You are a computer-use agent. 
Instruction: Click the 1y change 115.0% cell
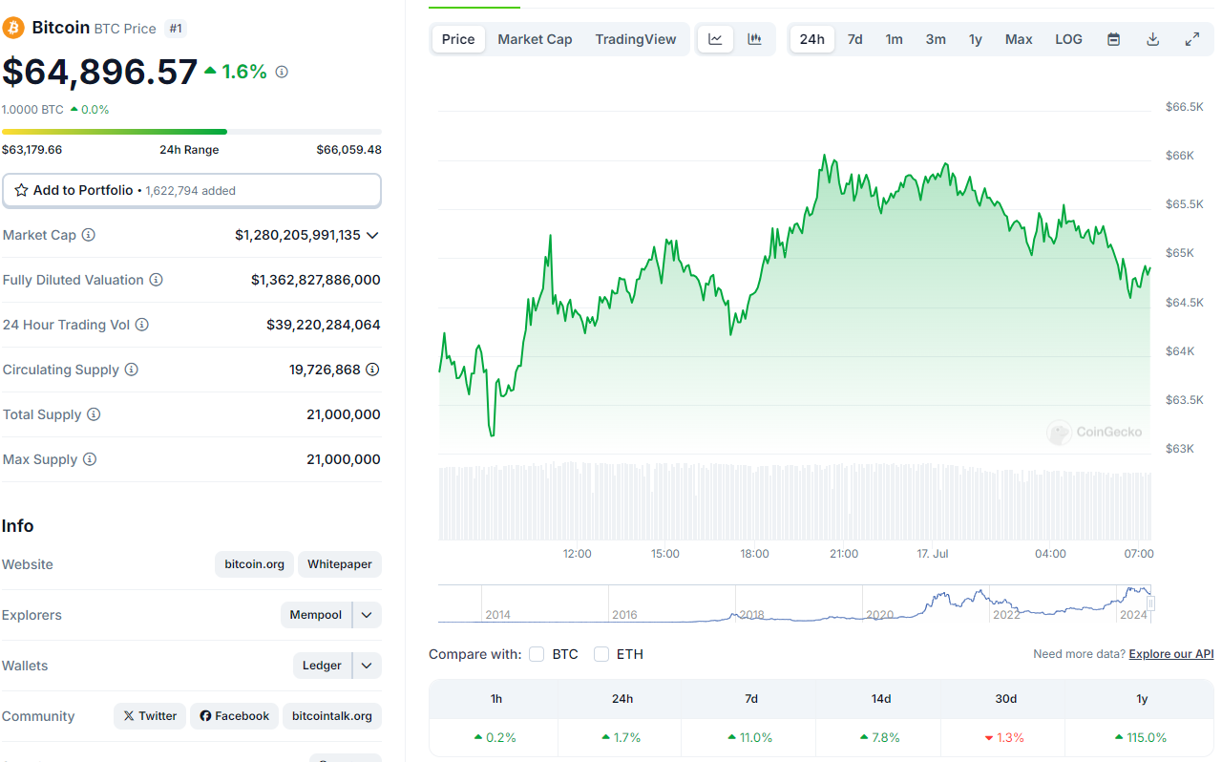point(1142,737)
